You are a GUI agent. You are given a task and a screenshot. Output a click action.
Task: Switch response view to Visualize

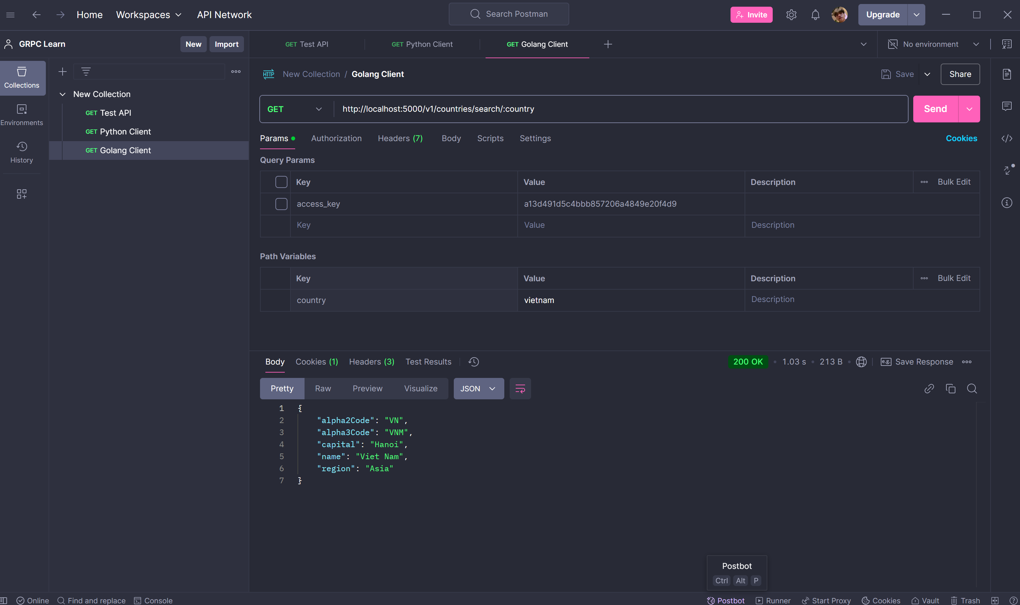(x=420, y=389)
